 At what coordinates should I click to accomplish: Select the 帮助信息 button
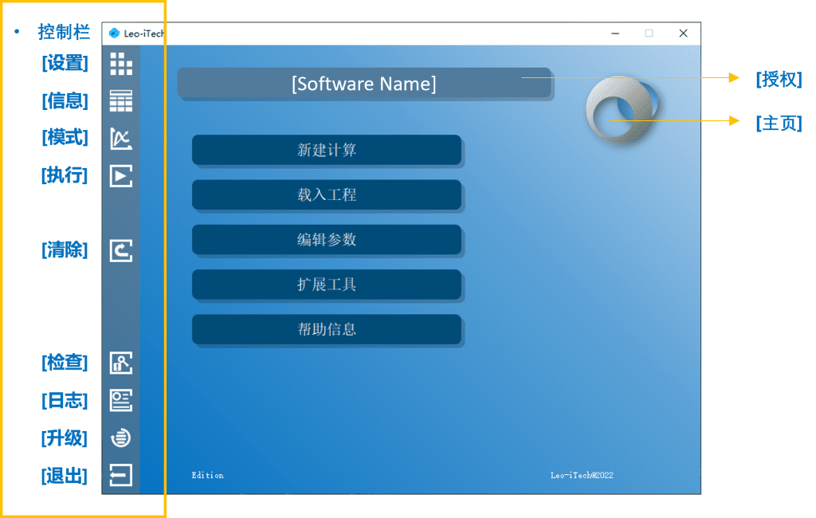pos(327,329)
